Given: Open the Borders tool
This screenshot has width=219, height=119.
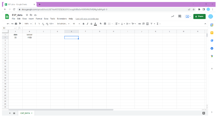Looking at the screenshot, I should pos(105,24).
